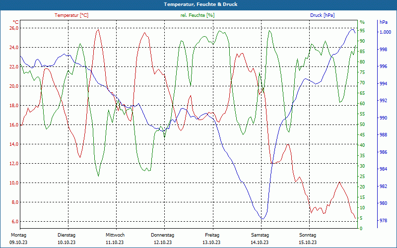This screenshot has width=397, height=248.
Task: Click the '18,0' temperature axis value
Action: 14,106
